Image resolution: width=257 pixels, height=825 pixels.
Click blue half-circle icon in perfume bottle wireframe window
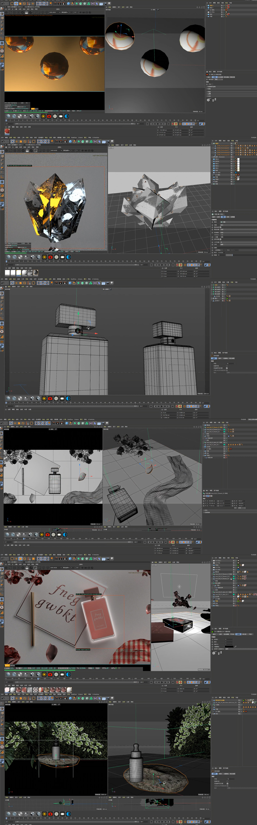click(x=68, y=398)
